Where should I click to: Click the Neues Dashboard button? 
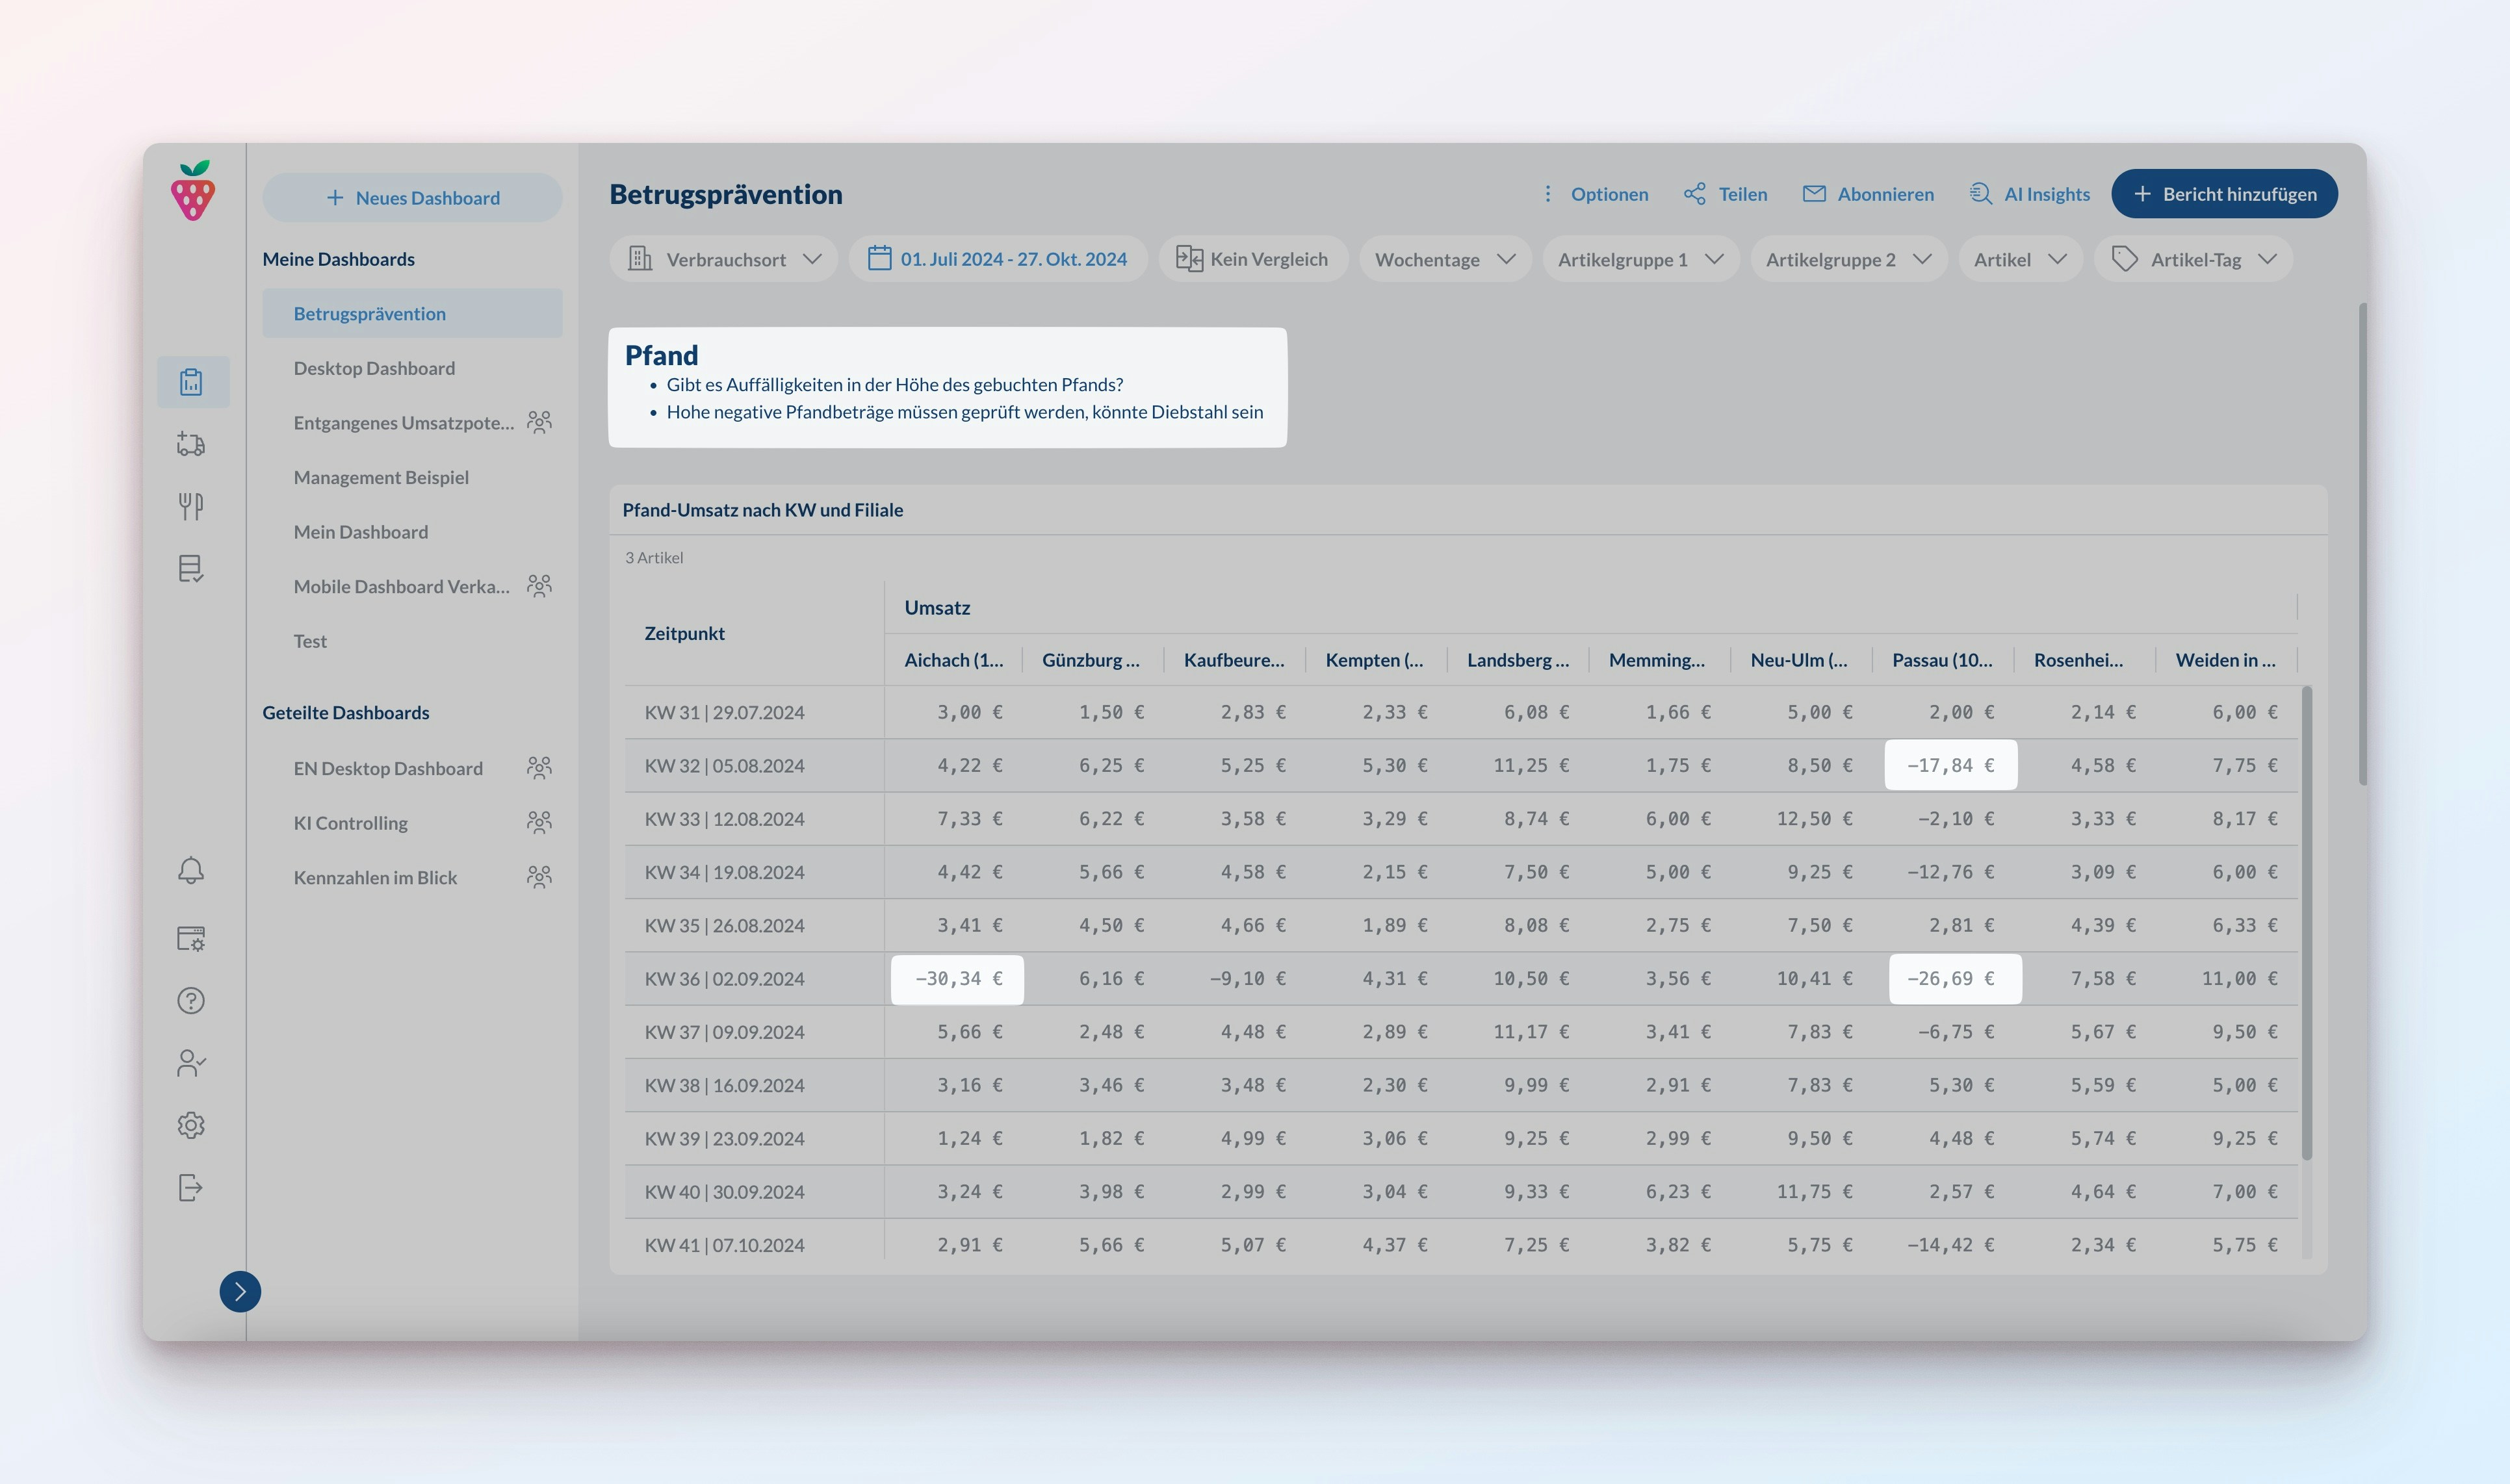click(x=412, y=198)
